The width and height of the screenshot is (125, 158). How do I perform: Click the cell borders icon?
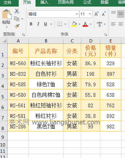pyautogui.click(x=60, y=24)
